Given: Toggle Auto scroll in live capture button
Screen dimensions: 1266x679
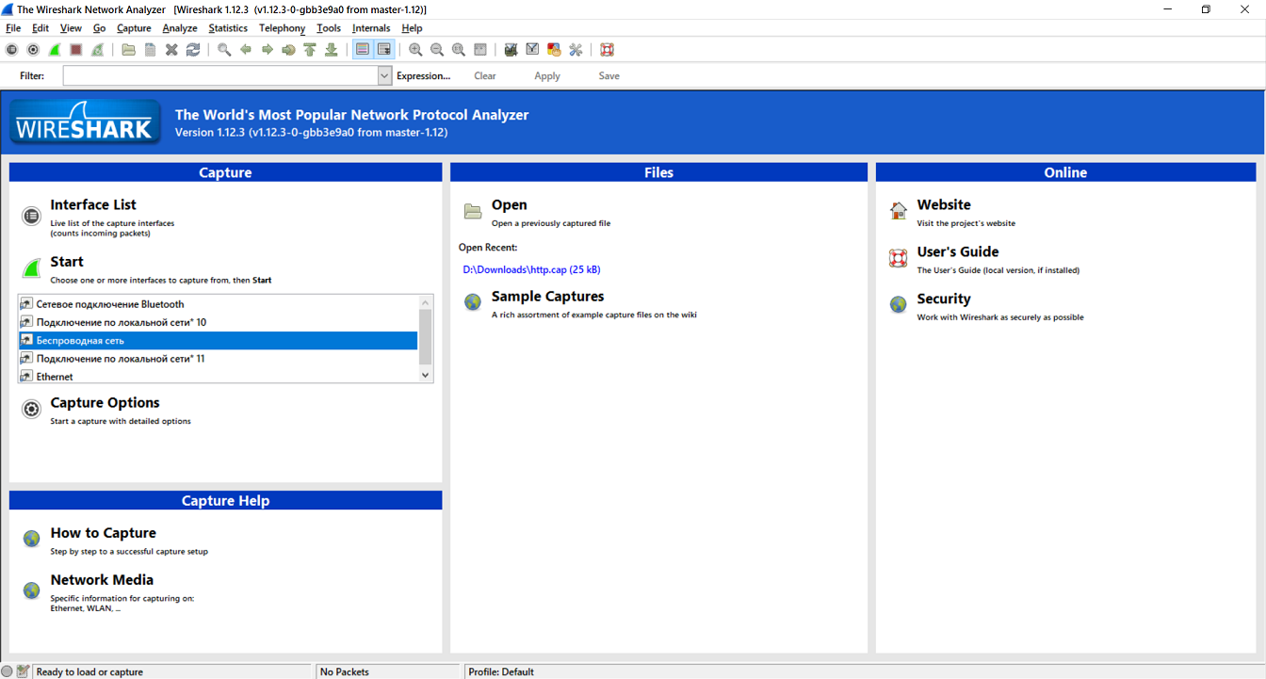Looking at the screenshot, I should click(384, 50).
